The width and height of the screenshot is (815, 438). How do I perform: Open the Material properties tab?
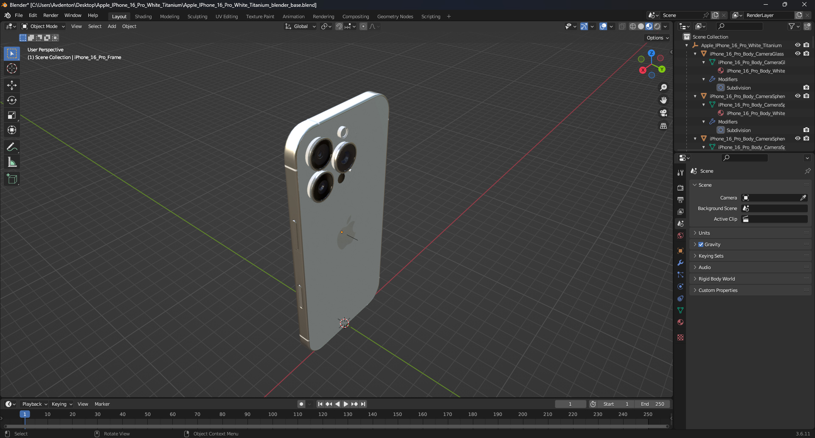point(680,322)
